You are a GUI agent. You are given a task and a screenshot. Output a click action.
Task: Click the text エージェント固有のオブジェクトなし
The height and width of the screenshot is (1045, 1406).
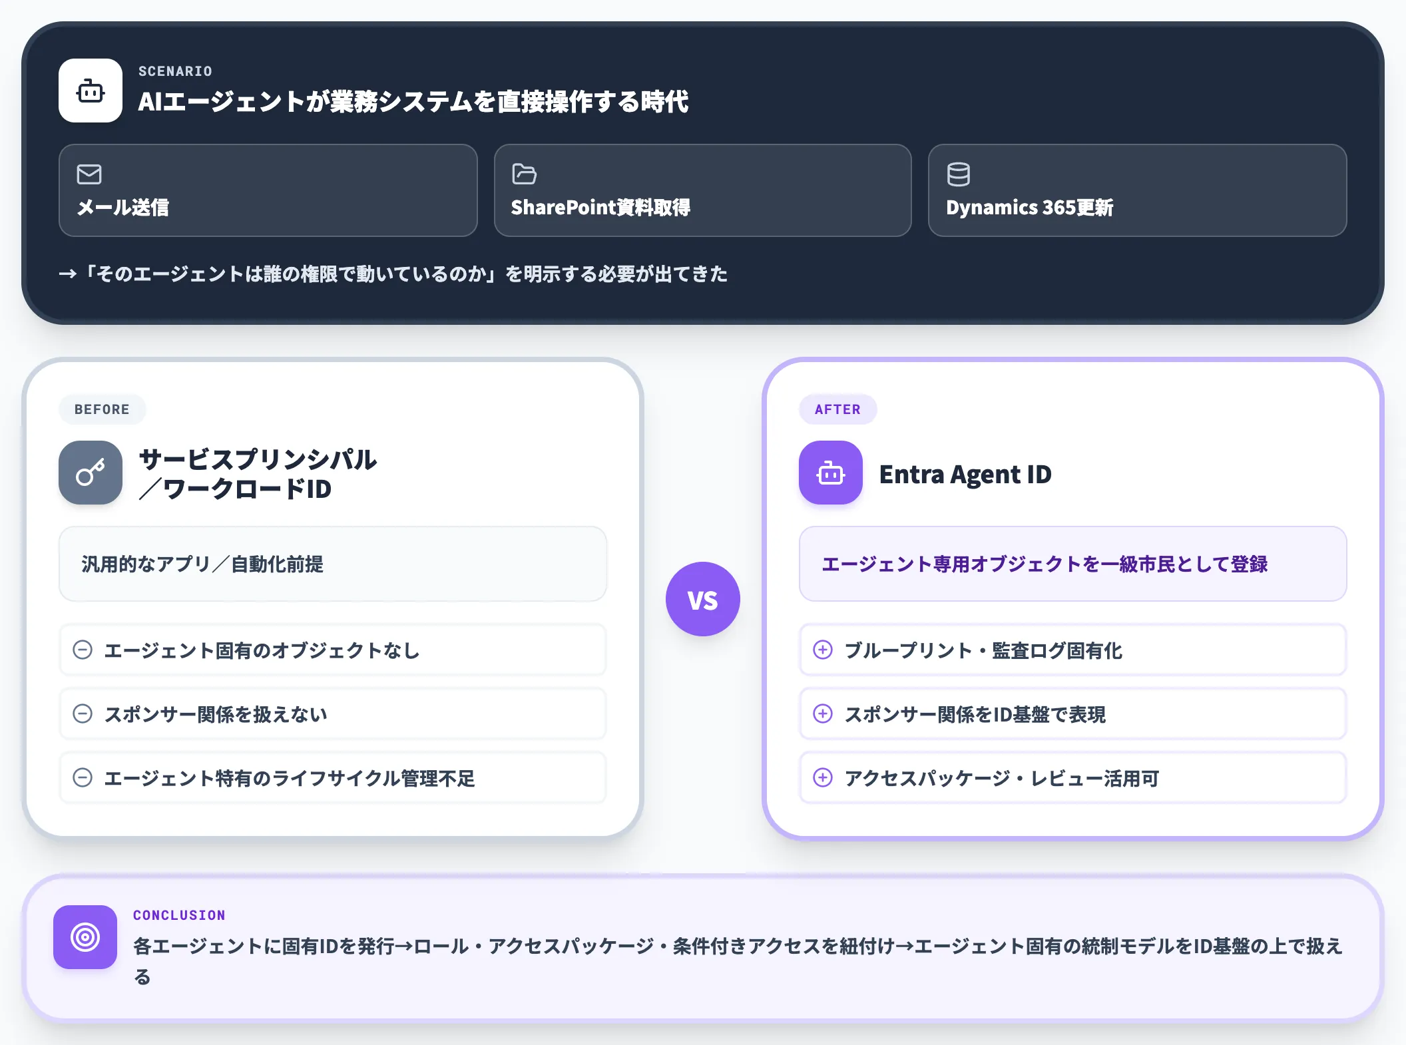point(262,650)
